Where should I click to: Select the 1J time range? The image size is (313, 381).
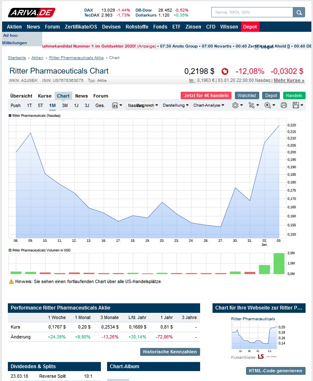point(76,105)
